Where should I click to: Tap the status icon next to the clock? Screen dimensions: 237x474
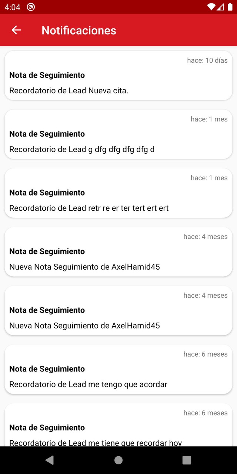coord(31,7)
